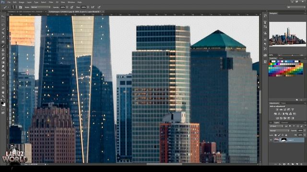Add an Invert adjustment
Screen dimensions: 307x172
[x=277, y=118]
